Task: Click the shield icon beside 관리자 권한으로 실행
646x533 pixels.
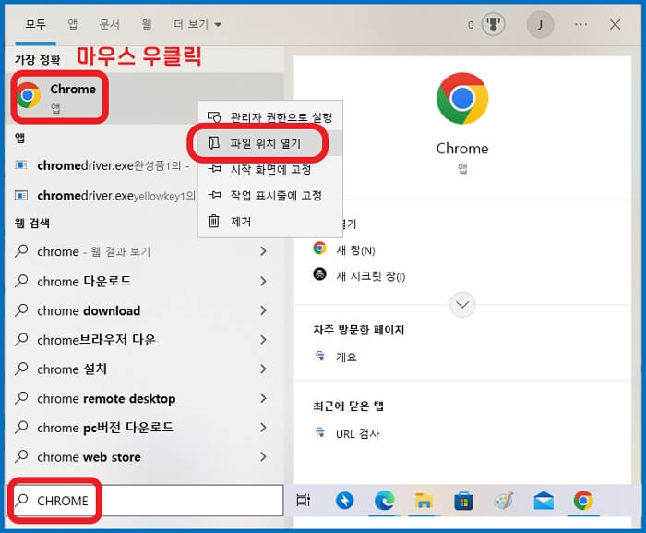Action: 214,117
